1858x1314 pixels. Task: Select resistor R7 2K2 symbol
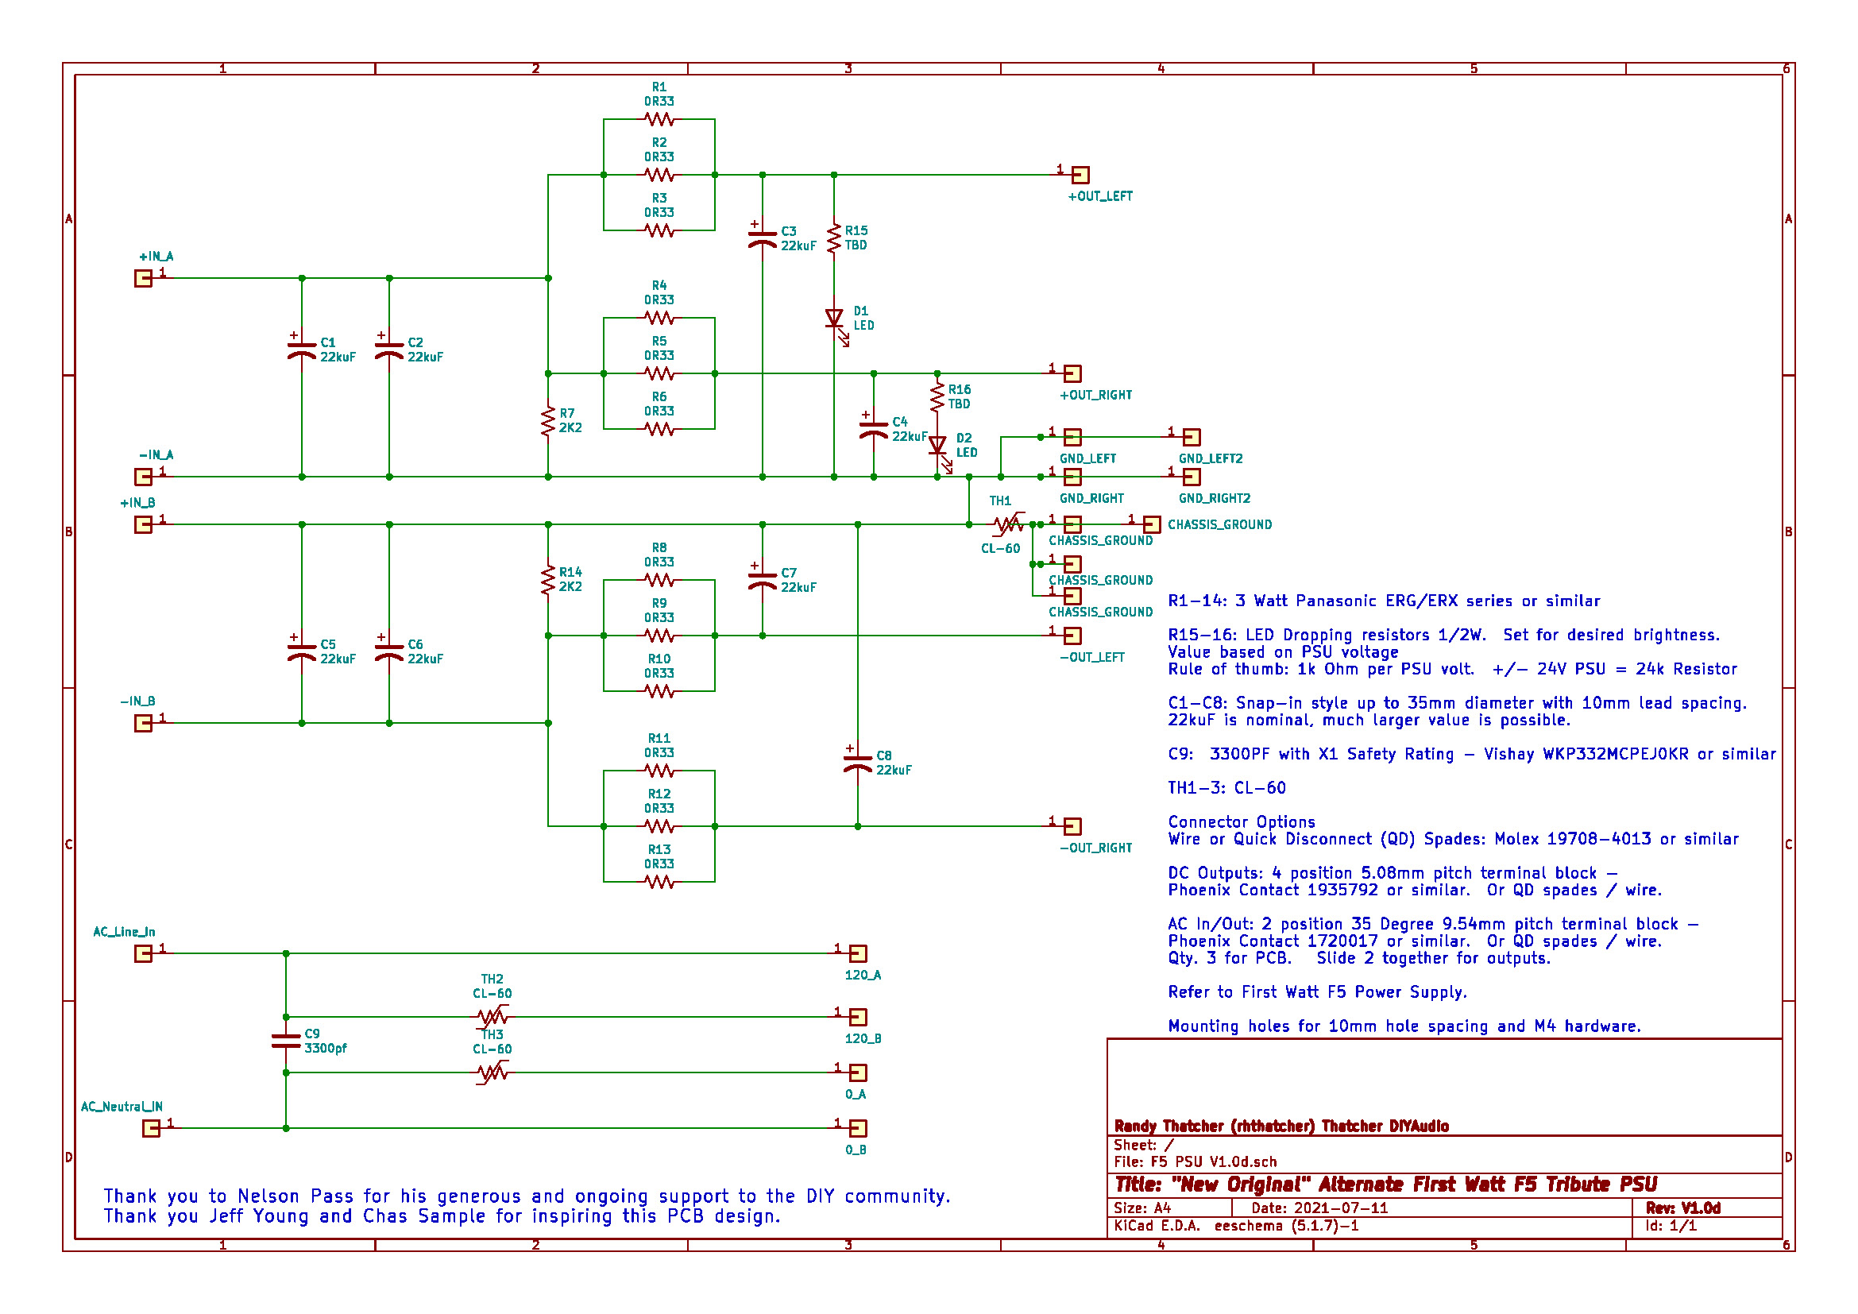548,421
